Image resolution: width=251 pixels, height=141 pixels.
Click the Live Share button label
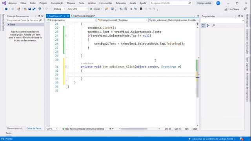tap(234, 9)
